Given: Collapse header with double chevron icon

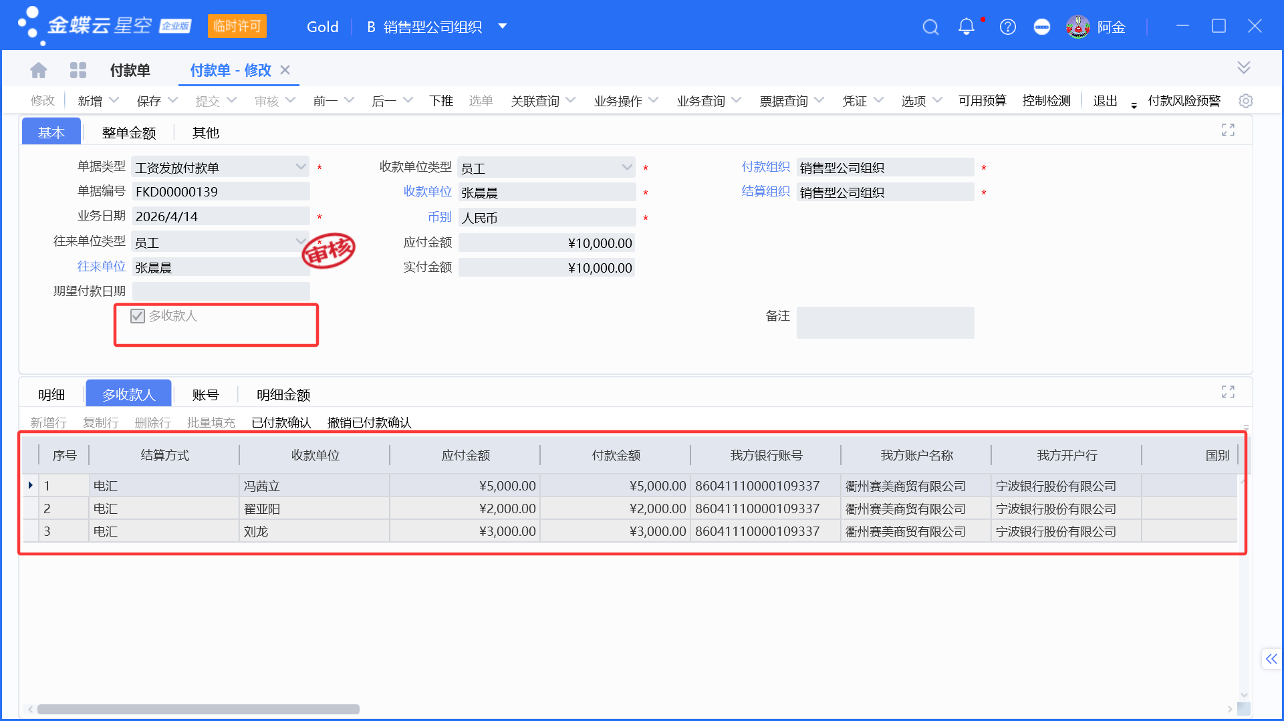Looking at the screenshot, I should pos(1244,67).
